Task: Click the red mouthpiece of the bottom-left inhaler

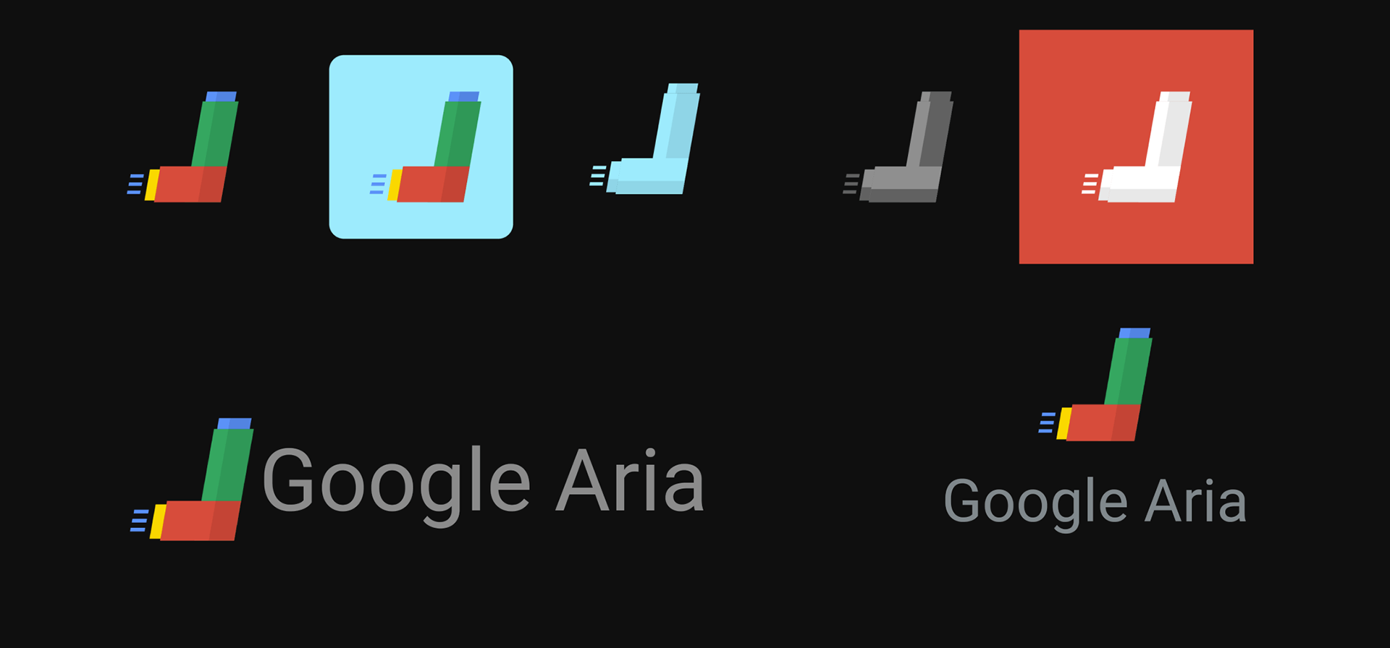Action: [x=201, y=521]
